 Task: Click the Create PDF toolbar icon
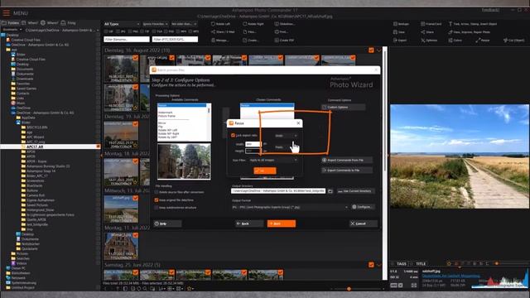(x=277, y=41)
